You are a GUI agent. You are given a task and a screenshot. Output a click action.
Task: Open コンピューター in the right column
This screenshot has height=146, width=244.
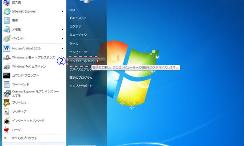click(79, 52)
